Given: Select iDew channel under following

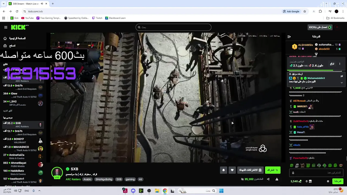Looking at the screenshot, I should pos(23,95).
